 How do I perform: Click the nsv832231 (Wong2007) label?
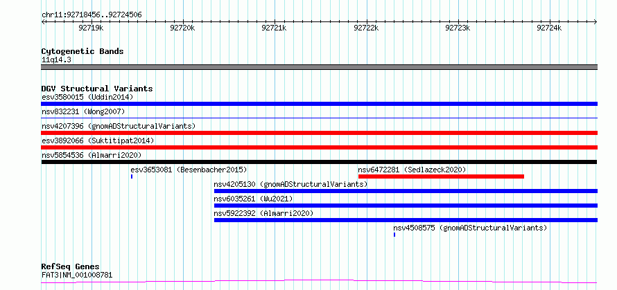[83, 111]
